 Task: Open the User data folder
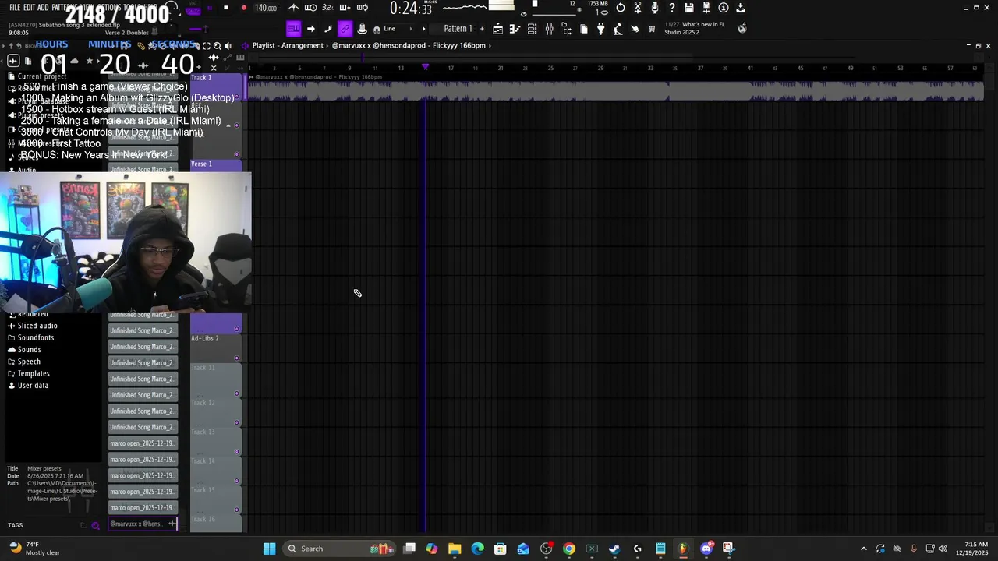pos(33,386)
